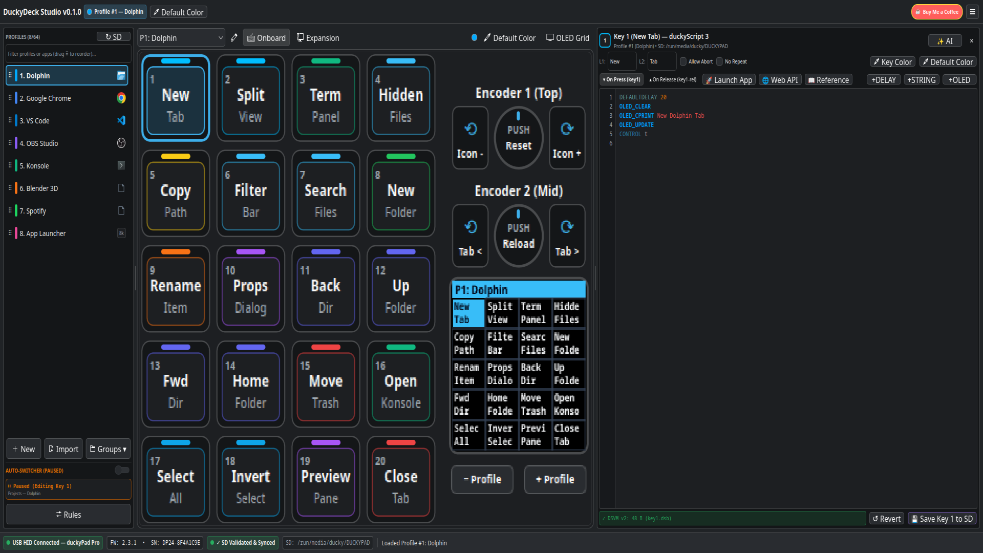983x553 pixels.
Task: Click the pencil rename profile icon
Action: tap(234, 37)
